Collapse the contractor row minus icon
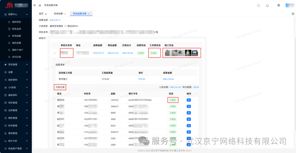This screenshot has height=153, width=296. [x=55, y=53]
